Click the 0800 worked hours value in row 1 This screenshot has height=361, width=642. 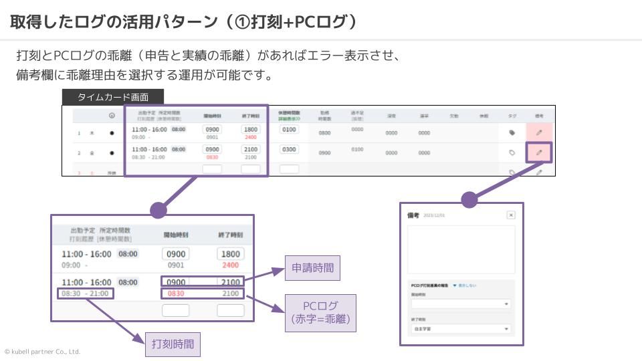pos(325,133)
